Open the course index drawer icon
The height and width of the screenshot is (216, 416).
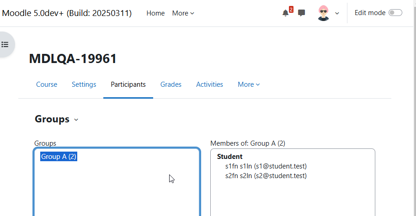(5, 45)
